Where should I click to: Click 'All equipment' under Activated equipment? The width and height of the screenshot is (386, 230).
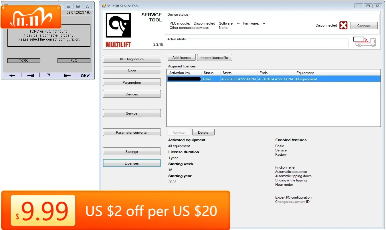pos(179,146)
